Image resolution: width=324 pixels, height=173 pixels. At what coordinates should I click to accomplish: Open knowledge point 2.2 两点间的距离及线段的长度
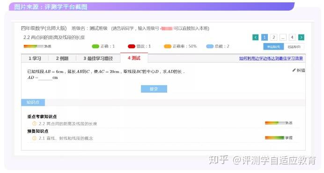click(x=68, y=123)
